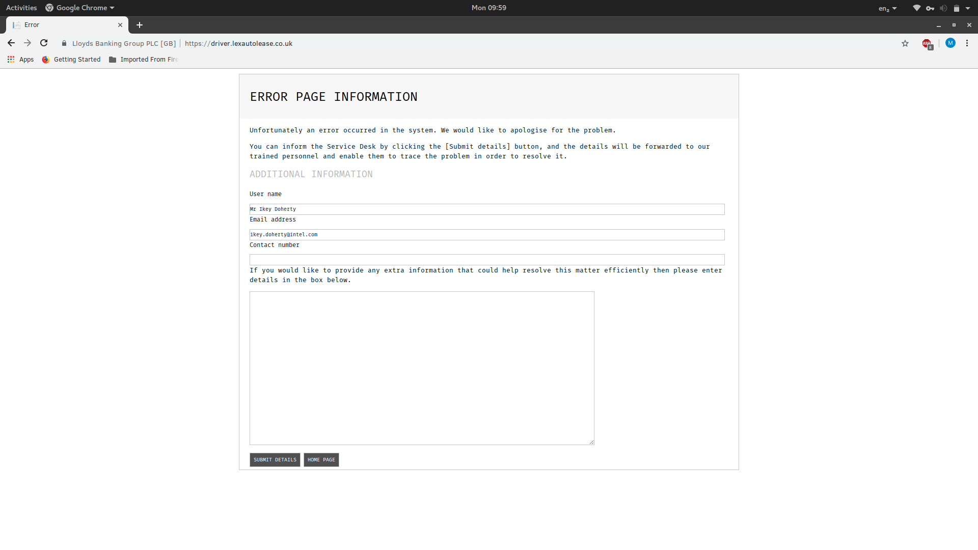The height and width of the screenshot is (550, 978).
Task: Click the address bar URL
Action: pos(238,44)
